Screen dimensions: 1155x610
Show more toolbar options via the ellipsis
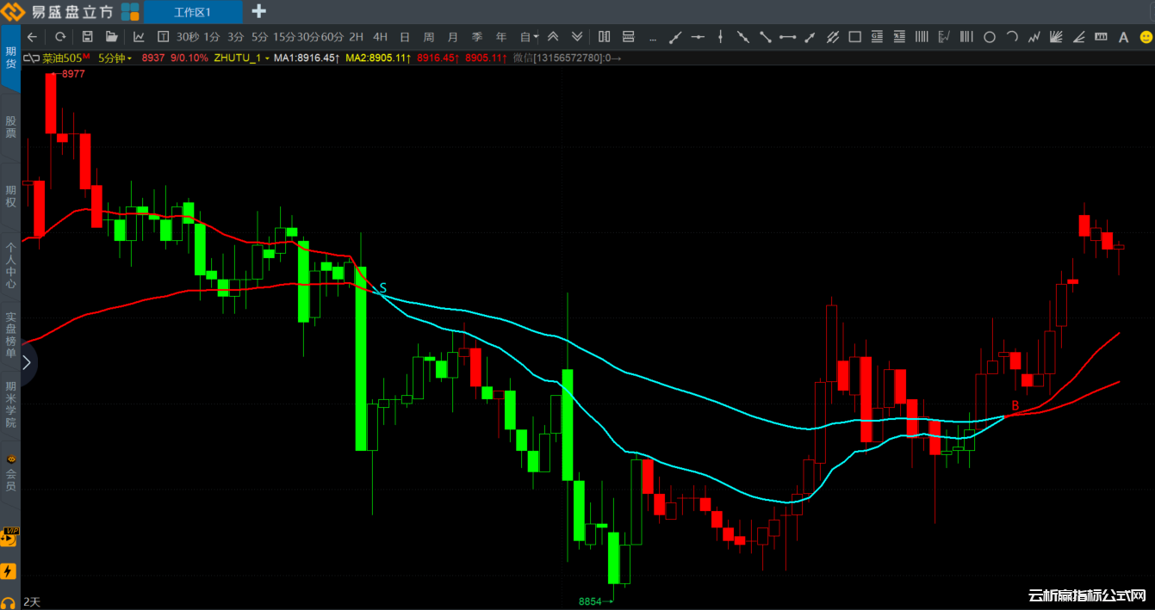[652, 39]
